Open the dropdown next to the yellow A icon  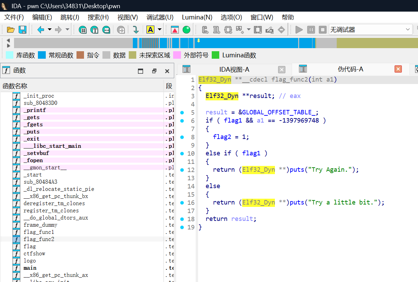pyautogui.click(x=159, y=30)
